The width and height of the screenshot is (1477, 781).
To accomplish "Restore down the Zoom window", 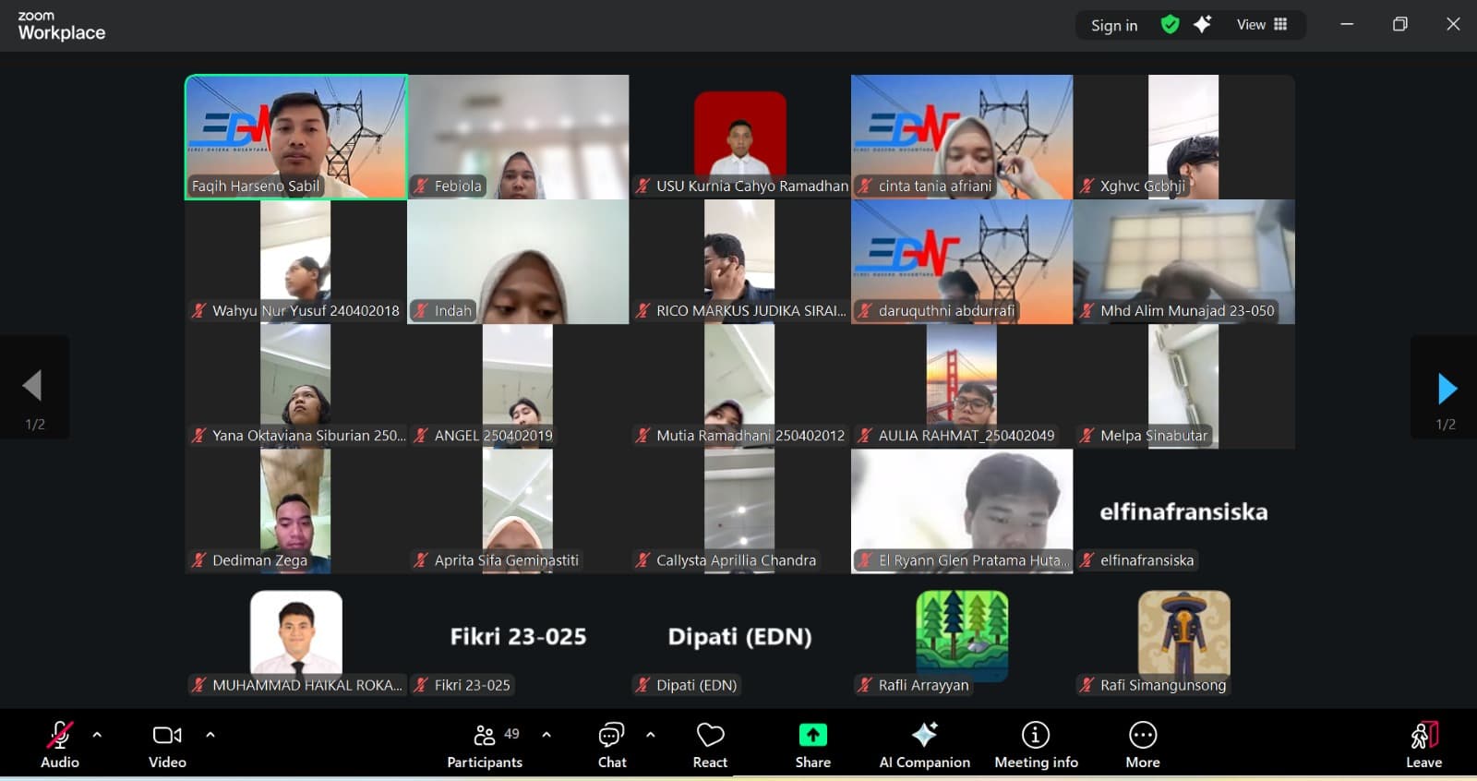I will point(1399,25).
